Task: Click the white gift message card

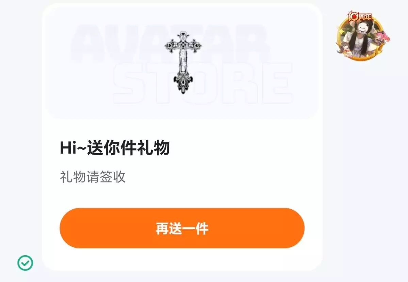Action: click(x=182, y=137)
